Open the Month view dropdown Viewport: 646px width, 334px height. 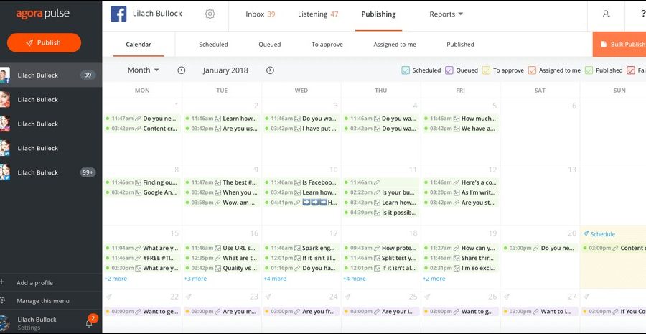pos(143,70)
